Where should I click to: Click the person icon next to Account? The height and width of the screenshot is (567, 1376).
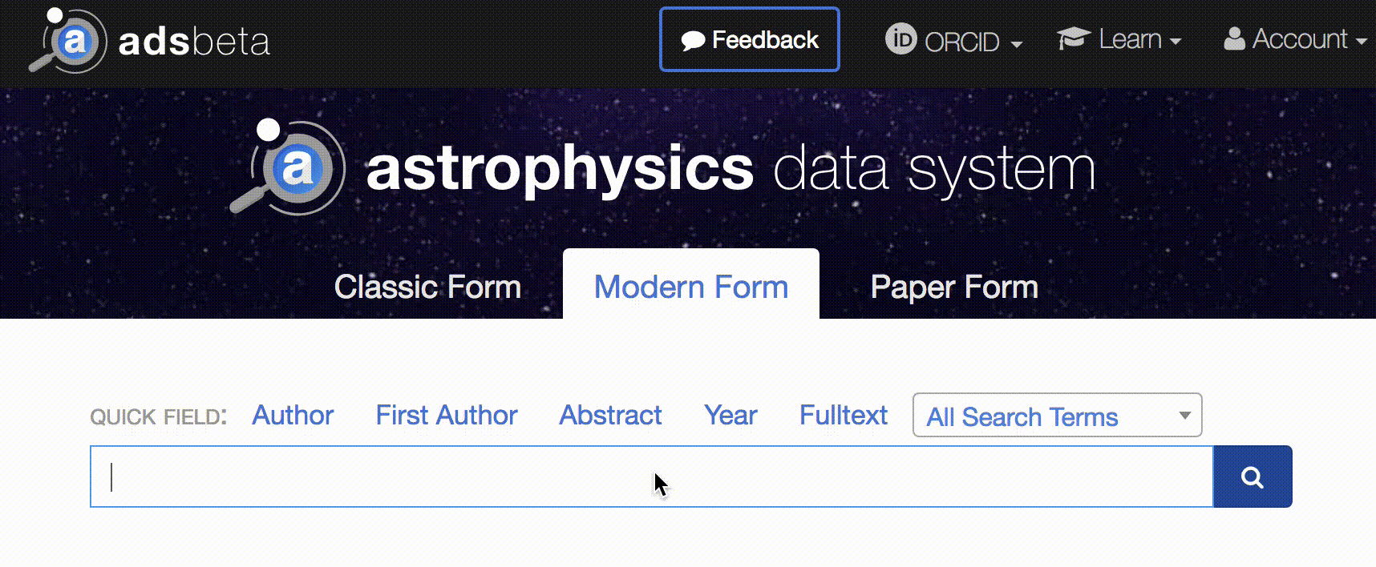pos(1233,39)
